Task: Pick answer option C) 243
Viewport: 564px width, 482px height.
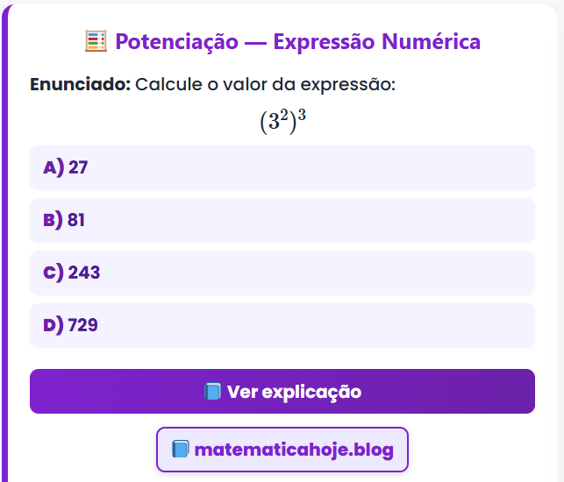Action: pos(282,273)
